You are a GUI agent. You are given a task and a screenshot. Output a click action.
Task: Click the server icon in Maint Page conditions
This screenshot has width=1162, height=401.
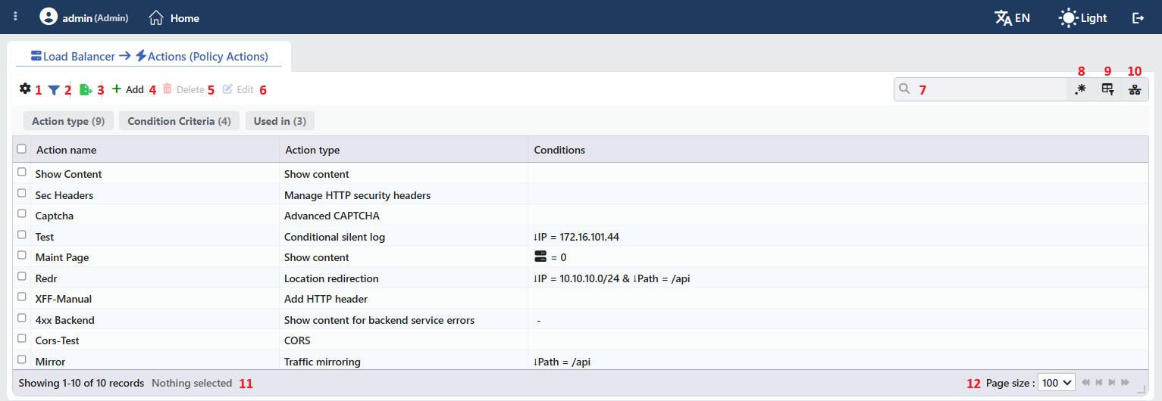tap(540, 256)
